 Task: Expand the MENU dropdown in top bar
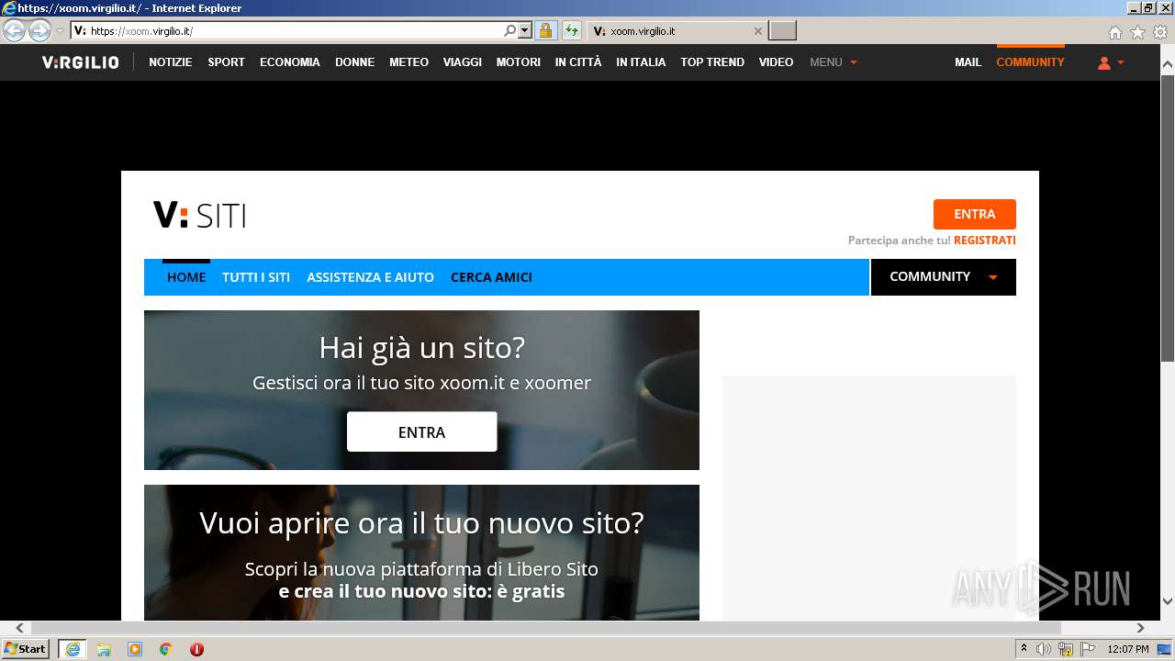click(x=834, y=62)
